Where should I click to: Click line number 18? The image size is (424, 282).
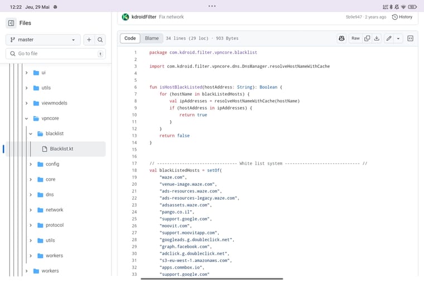pos(134,170)
